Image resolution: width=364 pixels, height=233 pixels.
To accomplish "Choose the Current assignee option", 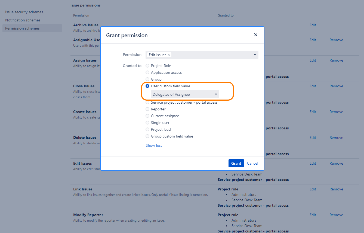I will [x=147, y=116].
